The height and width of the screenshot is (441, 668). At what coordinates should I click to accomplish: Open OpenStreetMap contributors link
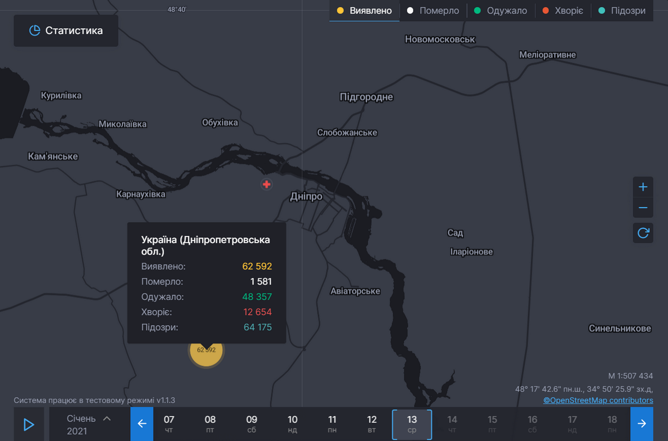598,400
